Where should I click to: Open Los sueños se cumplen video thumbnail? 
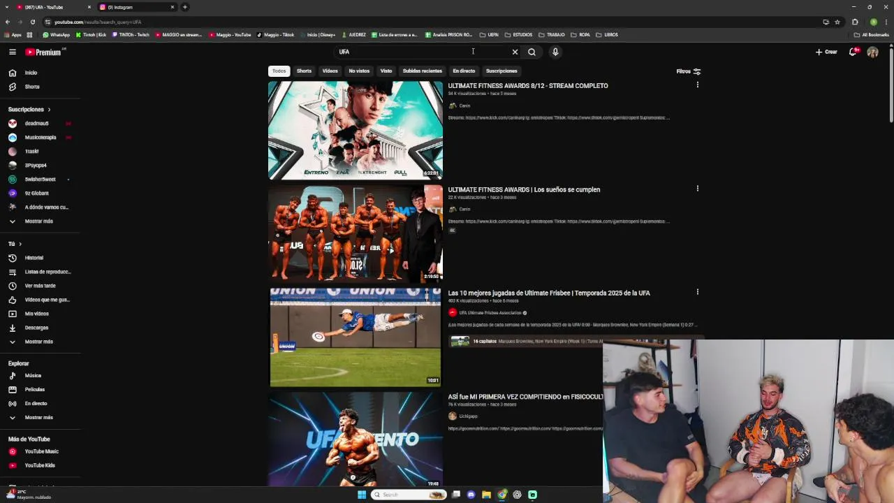tap(356, 233)
